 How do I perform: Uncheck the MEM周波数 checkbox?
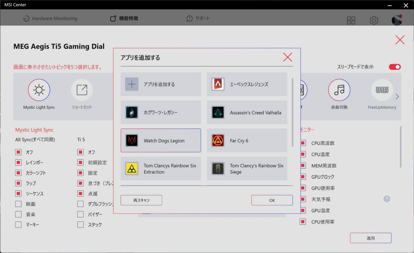click(303, 165)
